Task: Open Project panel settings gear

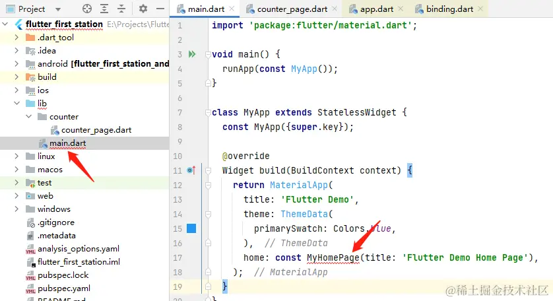Action: [143, 9]
